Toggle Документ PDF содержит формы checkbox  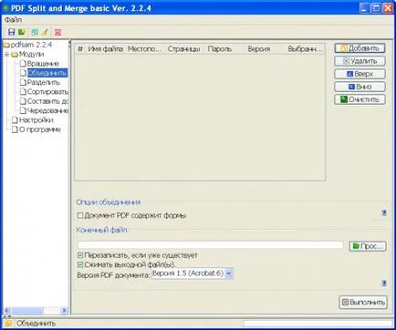click(x=80, y=215)
